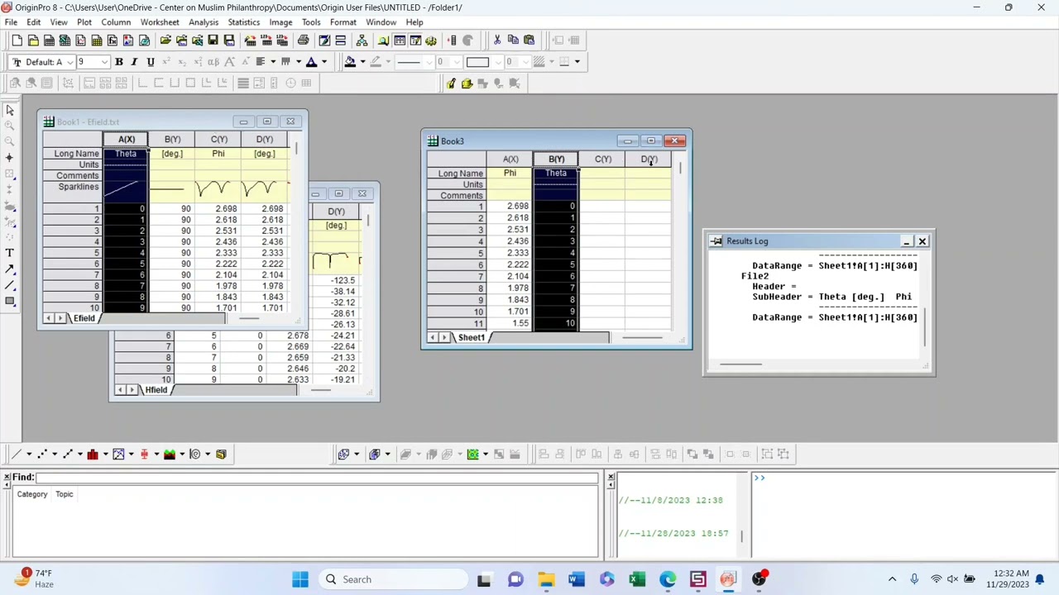The width and height of the screenshot is (1059, 595).
Task: Open Excel from the taskbar
Action: click(637, 579)
